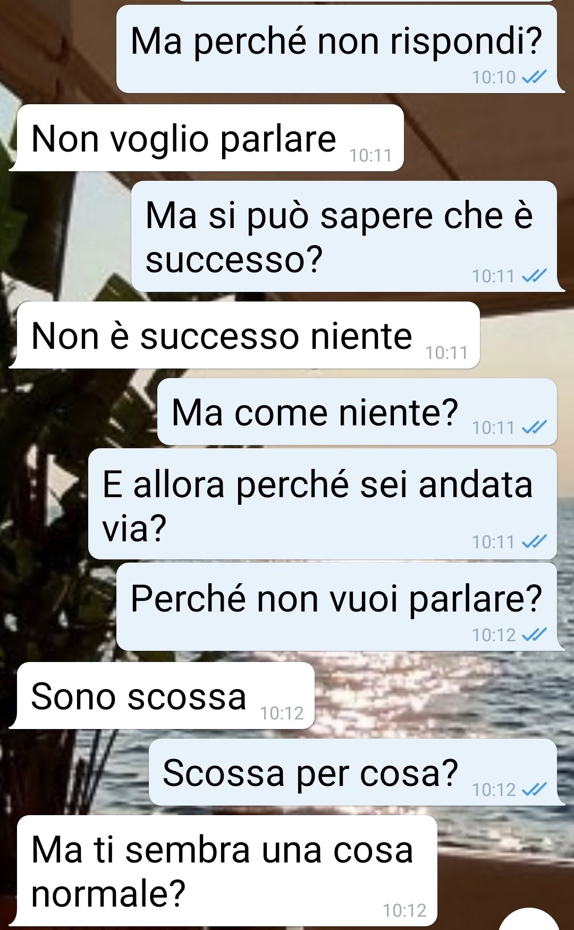This screenshot has height=930, width=574.
Task: Tap read-receipt checkmarks on "Ma perché non rispondi?"
Action: point(534,78)
